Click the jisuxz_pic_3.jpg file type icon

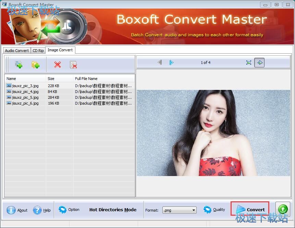click(9, 85)
